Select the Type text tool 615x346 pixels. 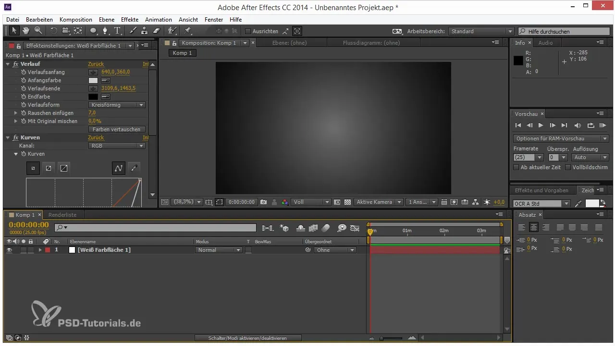click(x=118, y=31)
